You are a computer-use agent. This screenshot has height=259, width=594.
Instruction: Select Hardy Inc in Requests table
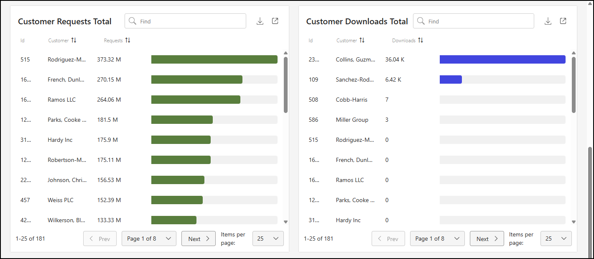60,140
